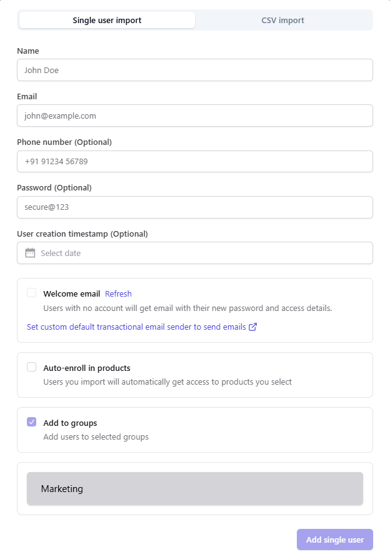Open the custom transactional email sender link
The height and width of the screenshot is (557, 390).
136,327
